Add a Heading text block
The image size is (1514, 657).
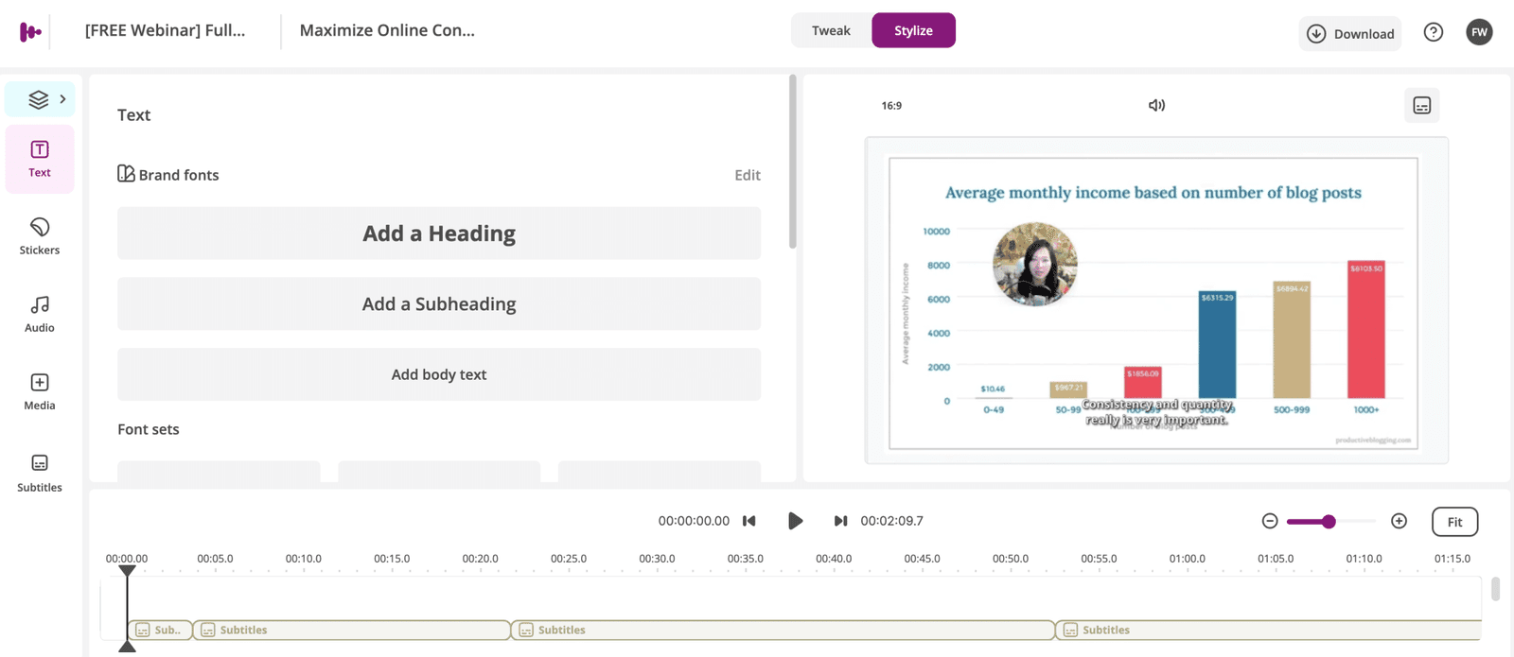pyautogui.click(x=439, y=233)
